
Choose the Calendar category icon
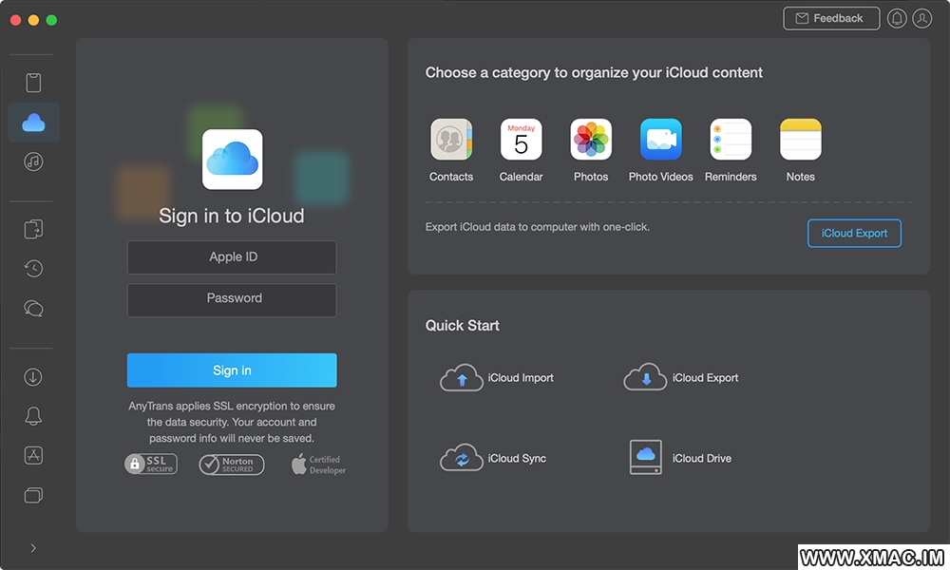pos(521,140)
